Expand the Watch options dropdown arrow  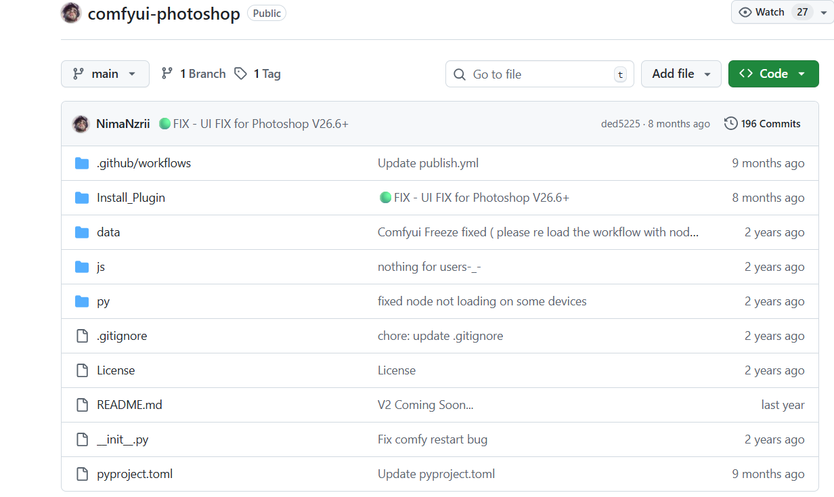[x=823, y=13]
